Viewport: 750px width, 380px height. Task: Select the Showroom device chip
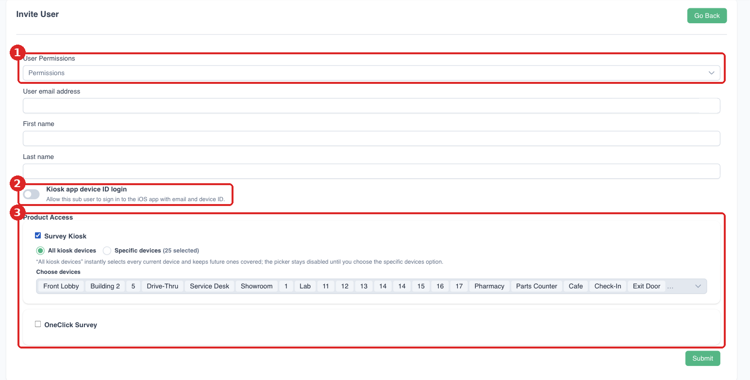pos(257,286)
